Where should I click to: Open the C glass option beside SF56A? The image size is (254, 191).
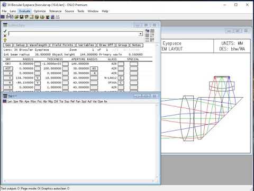coord(121,83)
